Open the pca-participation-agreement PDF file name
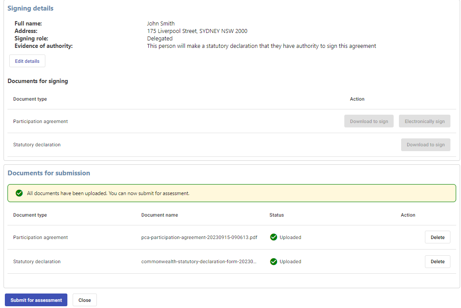 (x=199, y=237)
